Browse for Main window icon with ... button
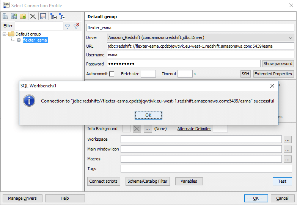This screenshot has width=297, height=205. [x=288, y=149]
